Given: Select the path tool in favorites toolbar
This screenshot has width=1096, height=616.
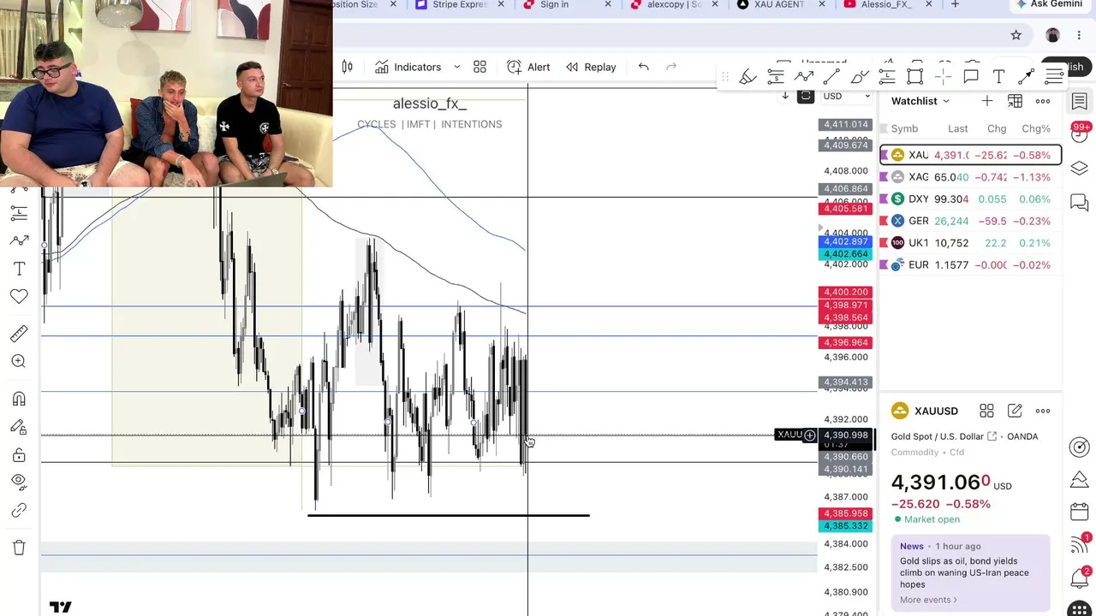Looking at the screenshot, I should (x=803, y=77).
